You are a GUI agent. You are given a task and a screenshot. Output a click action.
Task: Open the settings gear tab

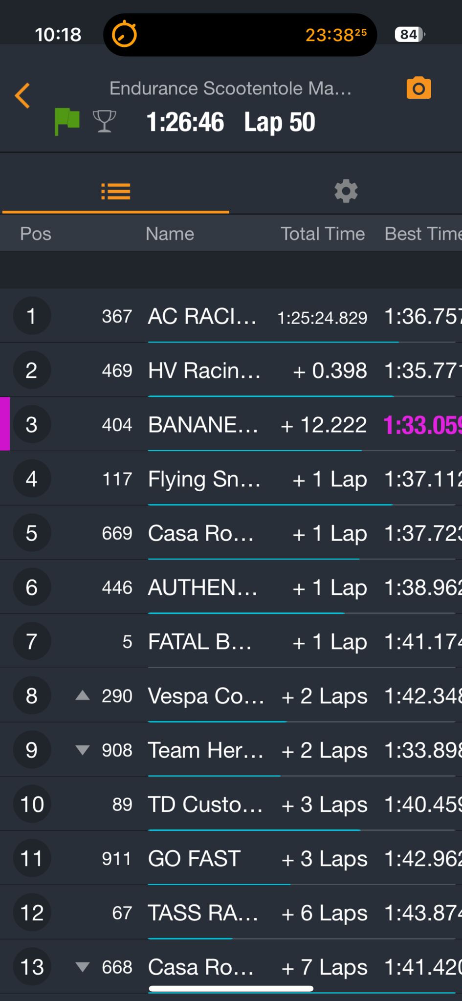(x=346, y=191)
